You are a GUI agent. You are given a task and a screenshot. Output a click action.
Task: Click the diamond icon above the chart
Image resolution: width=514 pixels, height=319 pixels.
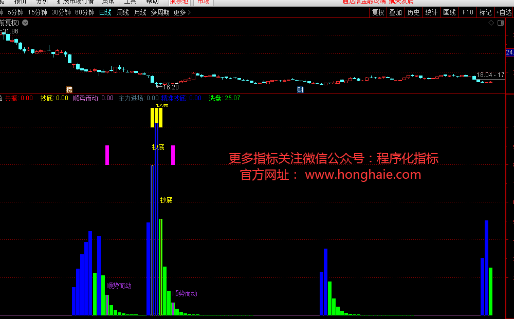pyautogui.click(x=491, y=23)
